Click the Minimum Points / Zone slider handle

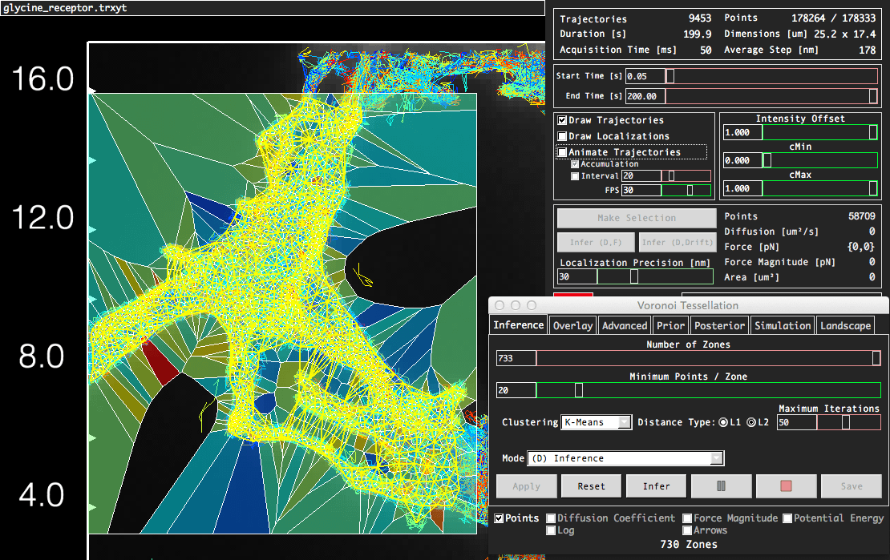(x=579, y=390)
